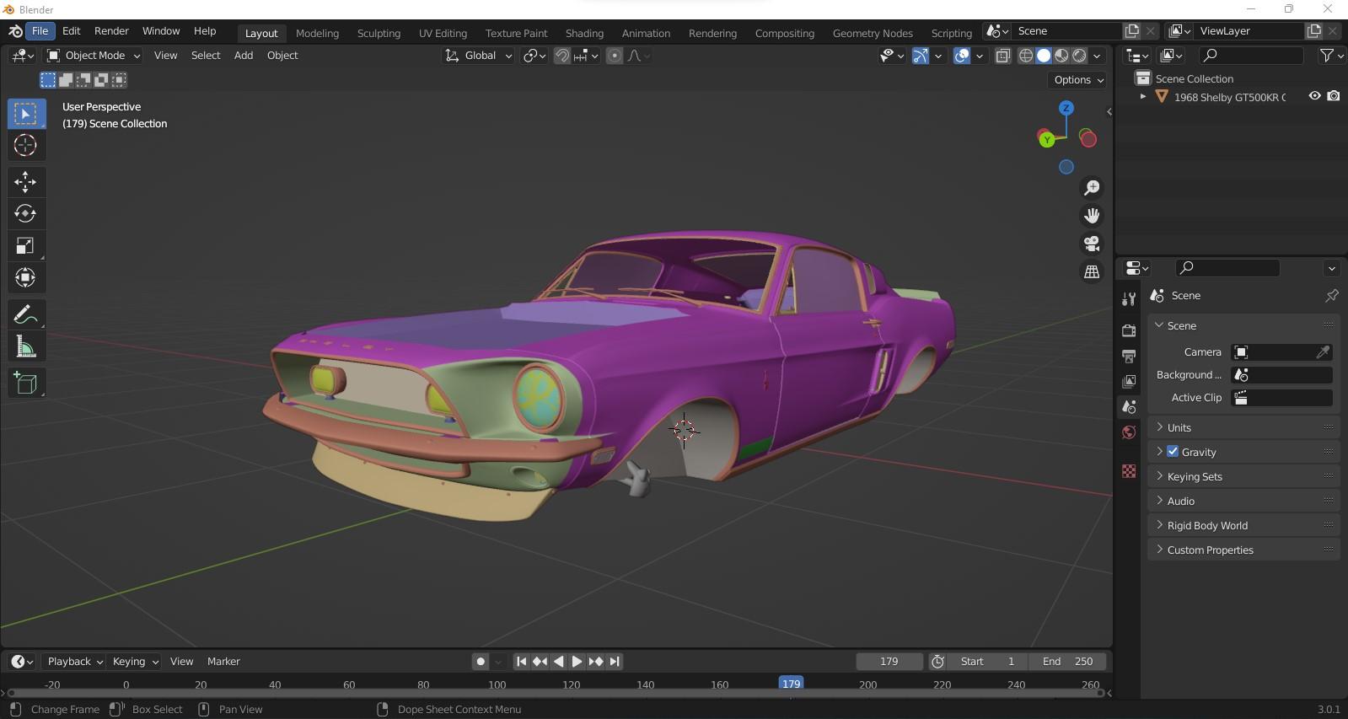Click the outliner search field
This screenshot has width=1348, height=719.
point(1252,56)
